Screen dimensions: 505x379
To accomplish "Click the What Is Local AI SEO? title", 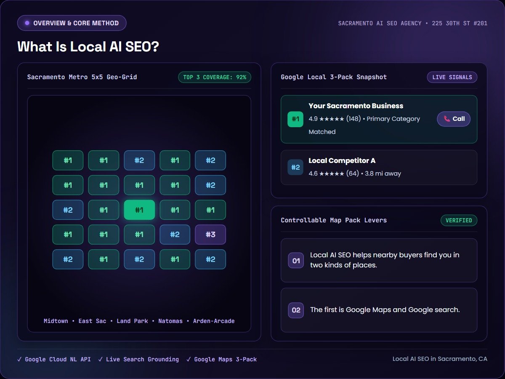I will click(88, 46).
